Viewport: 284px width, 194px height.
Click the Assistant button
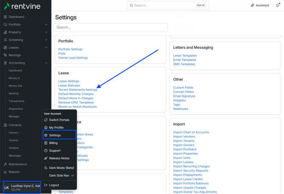tap(260, 6)
